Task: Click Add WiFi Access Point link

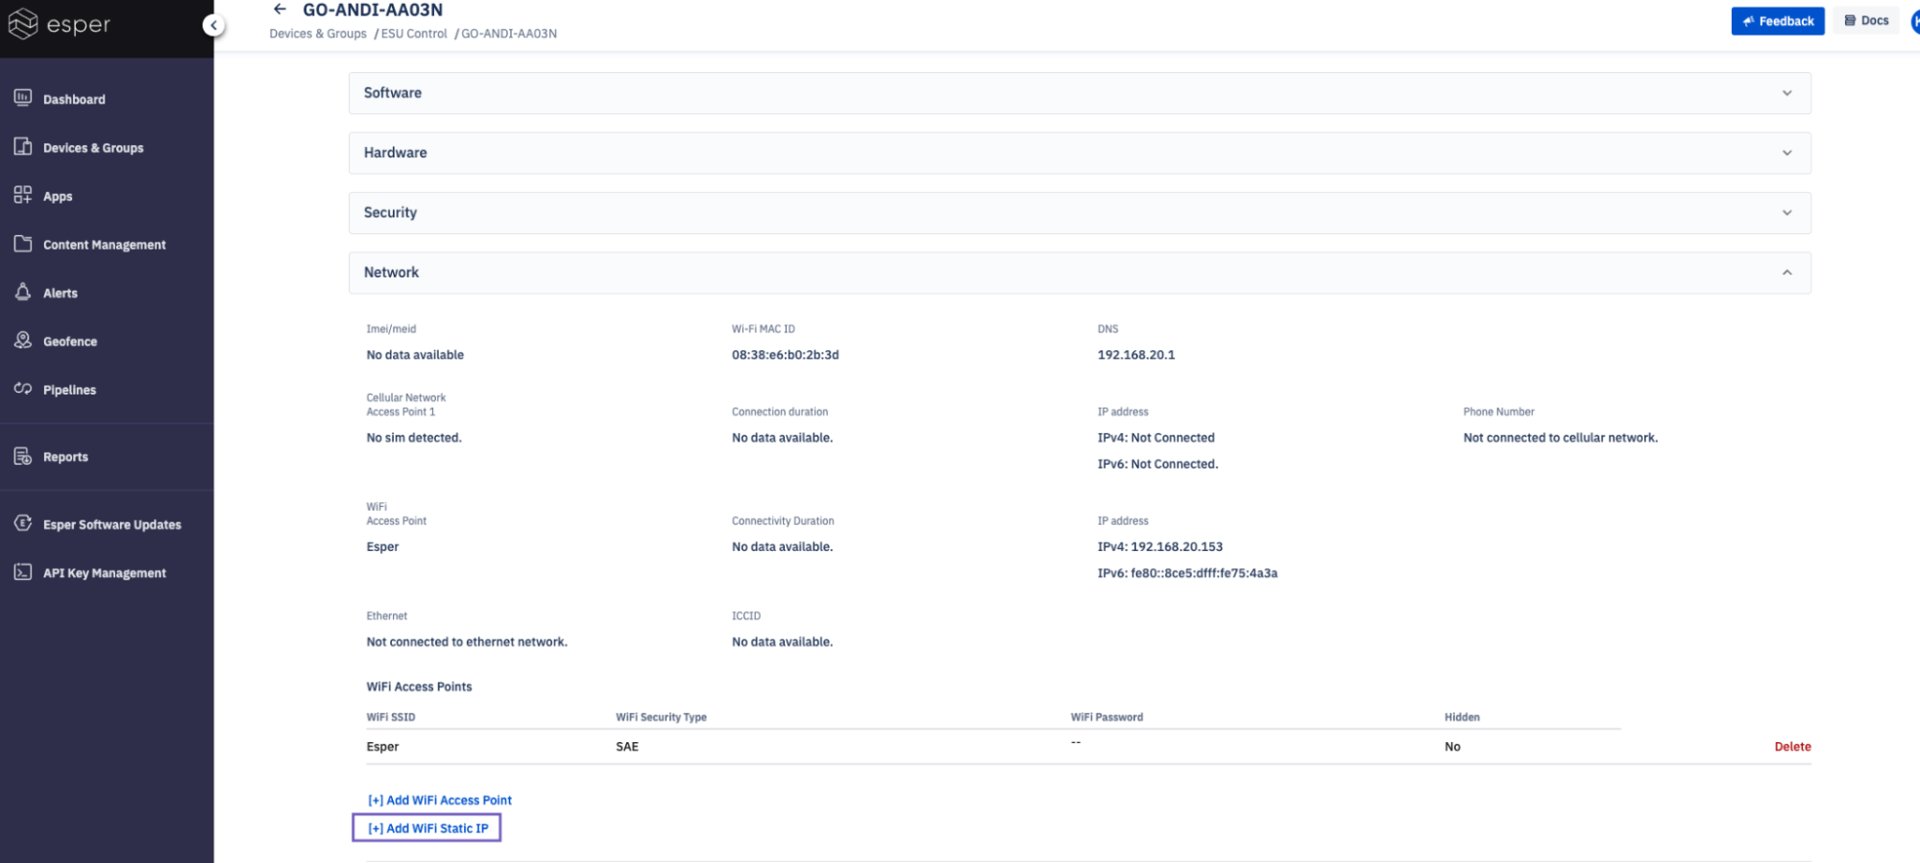Action: [440, 800]
